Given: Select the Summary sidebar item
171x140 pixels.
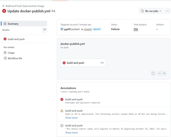Looking at the screenshot, I should click(x=25, y=24).
